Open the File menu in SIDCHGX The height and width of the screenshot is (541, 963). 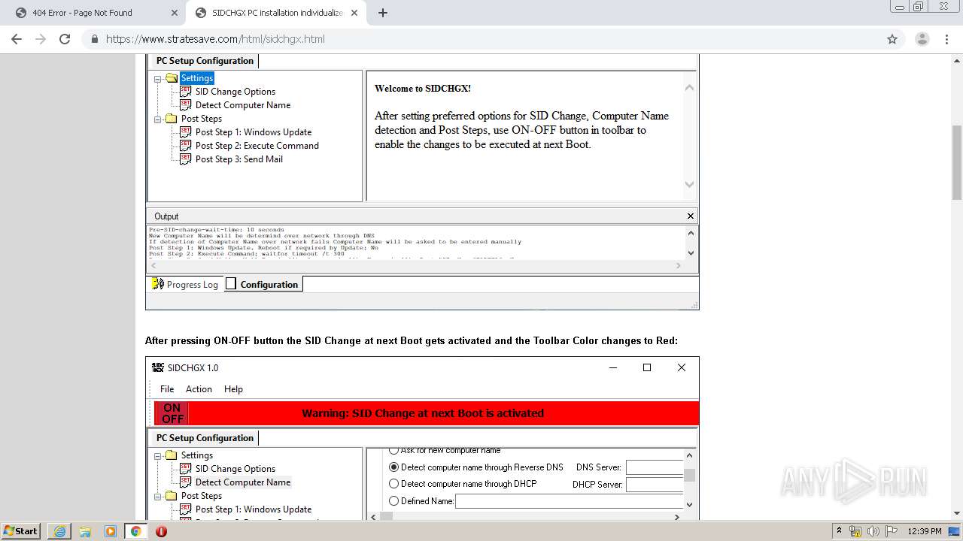(x=167, y=389)
